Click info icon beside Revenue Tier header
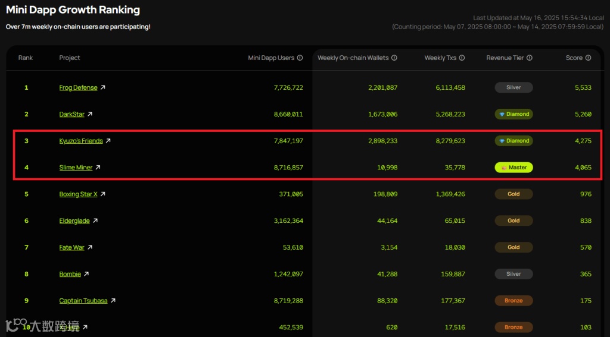The height and width of the screenshot is (337, 610). [x=530, y=58]
